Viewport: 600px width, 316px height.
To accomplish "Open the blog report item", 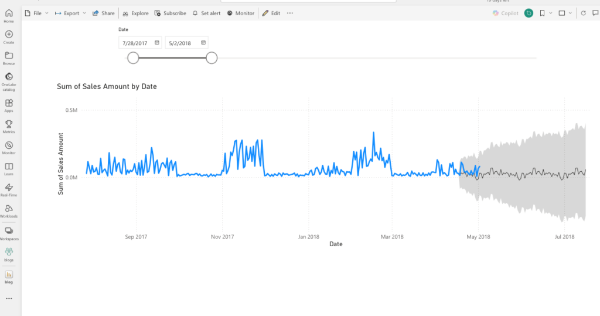I will coord(9,277).
